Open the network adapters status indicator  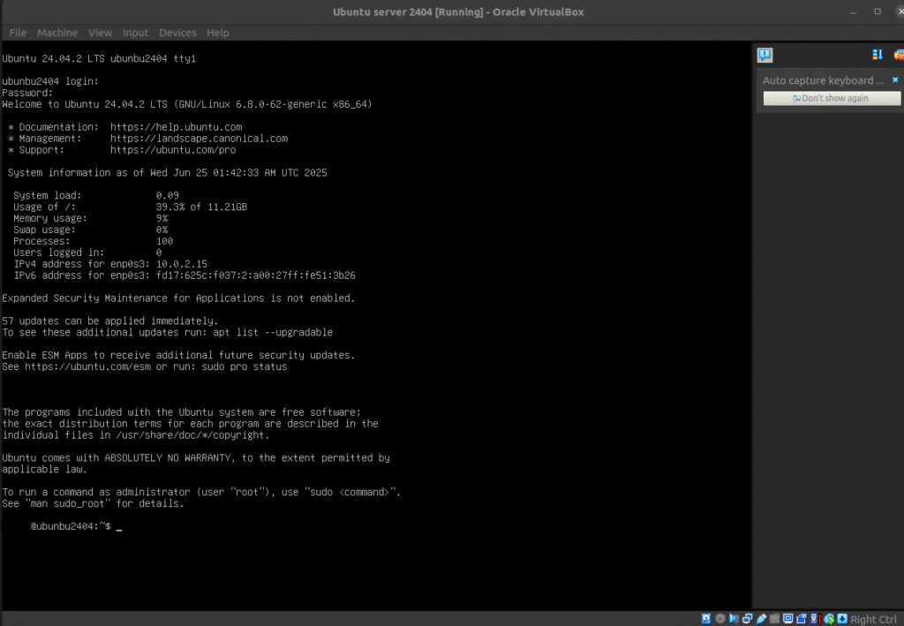[748, 619]
